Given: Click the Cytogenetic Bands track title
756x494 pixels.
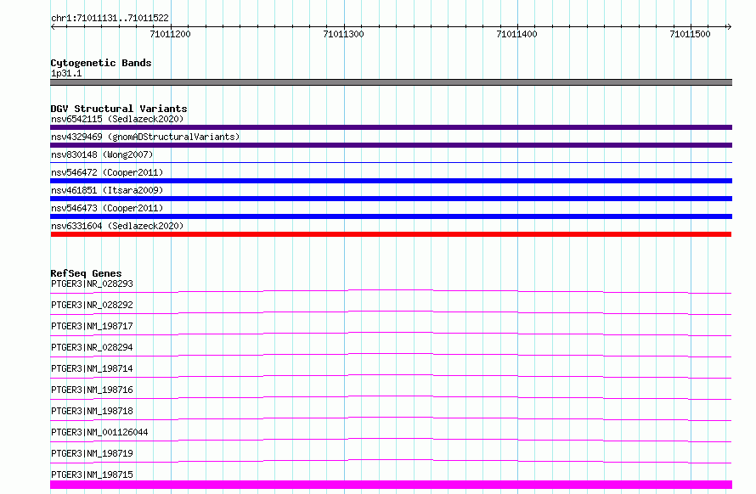Looking at the screenshot, I should (x=101, y=63).
